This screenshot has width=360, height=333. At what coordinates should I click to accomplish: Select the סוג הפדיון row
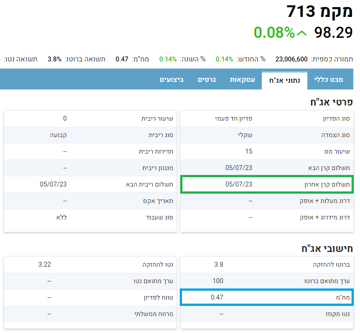pos(267,118)
